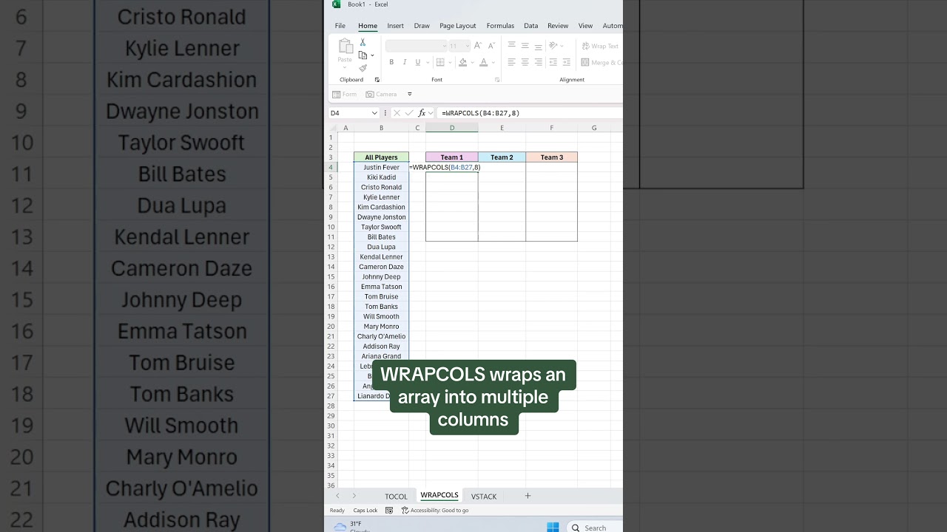Open Accessibility: Good to go status
The height and width of the screenshot is (532, 947).
tap(435, 510)
